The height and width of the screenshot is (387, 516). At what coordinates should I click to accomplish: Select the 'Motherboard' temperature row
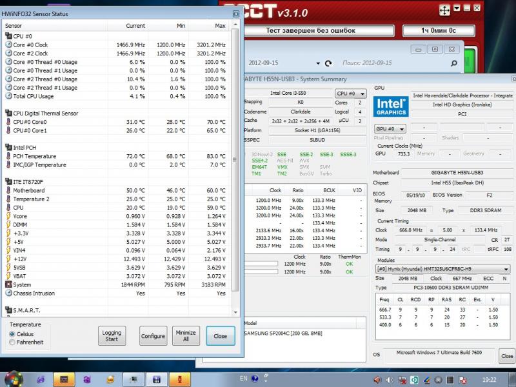pos(115,190)
